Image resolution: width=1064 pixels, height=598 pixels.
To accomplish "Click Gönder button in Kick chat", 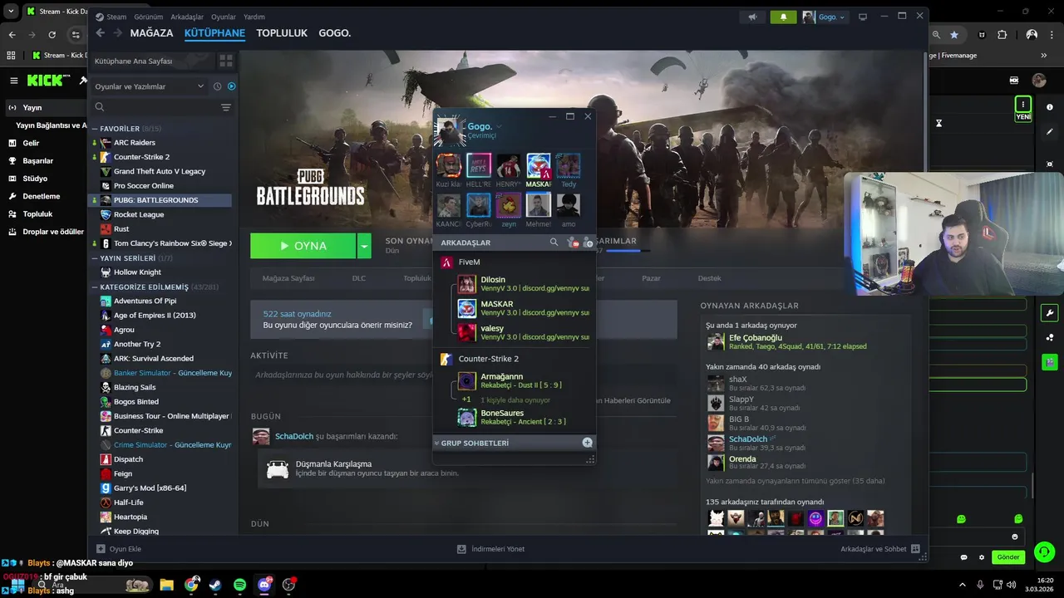I will click(1008, 557).
